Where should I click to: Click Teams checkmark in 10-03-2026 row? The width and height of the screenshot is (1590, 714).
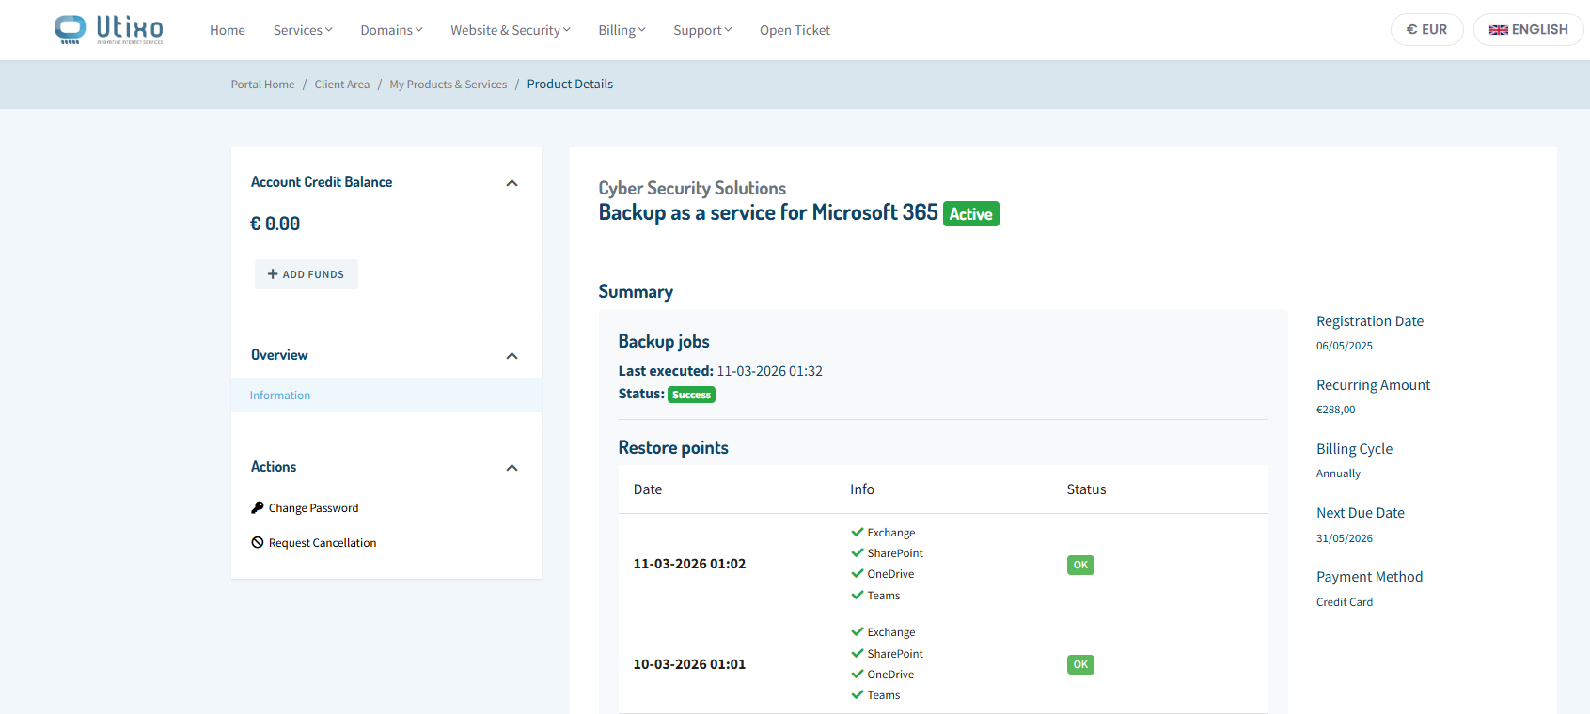tap(857, 694)
